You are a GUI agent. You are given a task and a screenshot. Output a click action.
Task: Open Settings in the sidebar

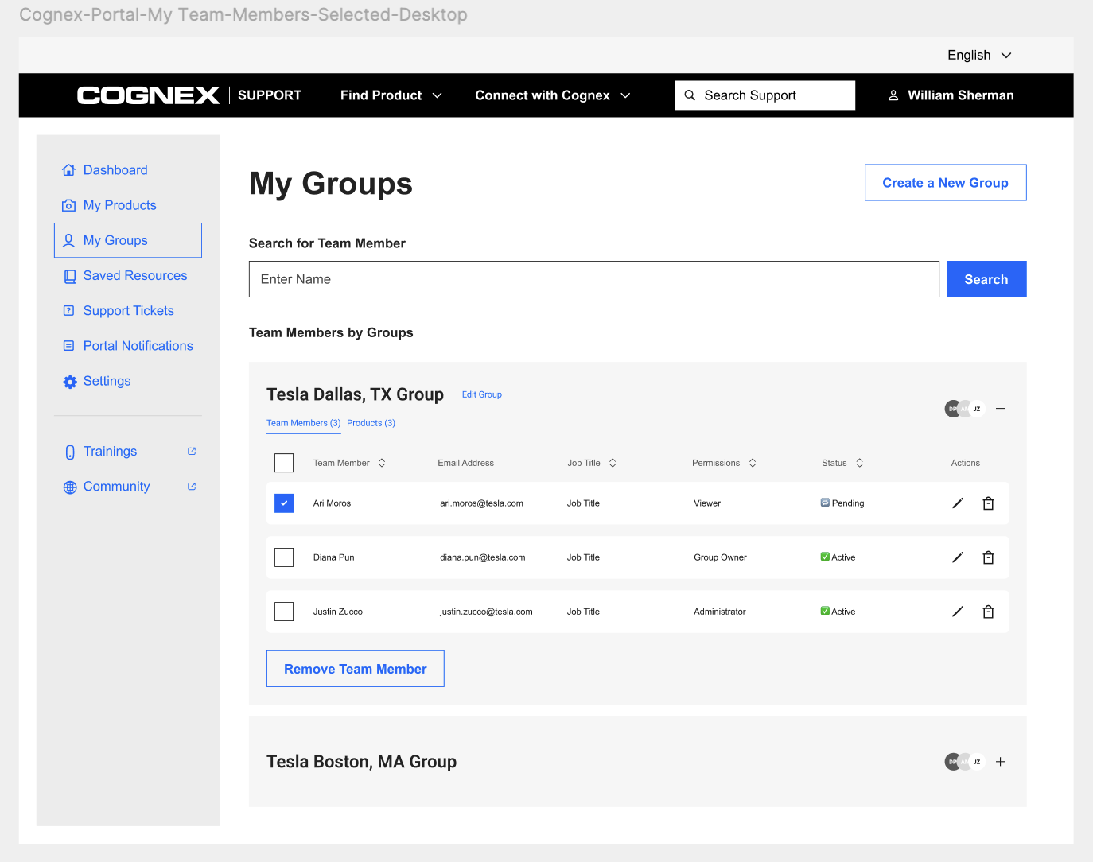(x=107, y=381)
